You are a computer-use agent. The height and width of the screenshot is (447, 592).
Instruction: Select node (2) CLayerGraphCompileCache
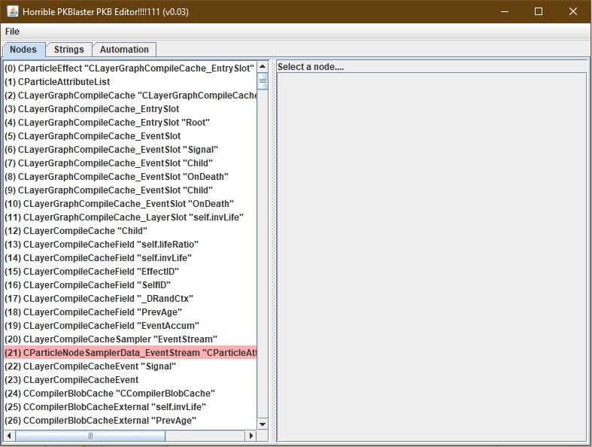(130, 96)
